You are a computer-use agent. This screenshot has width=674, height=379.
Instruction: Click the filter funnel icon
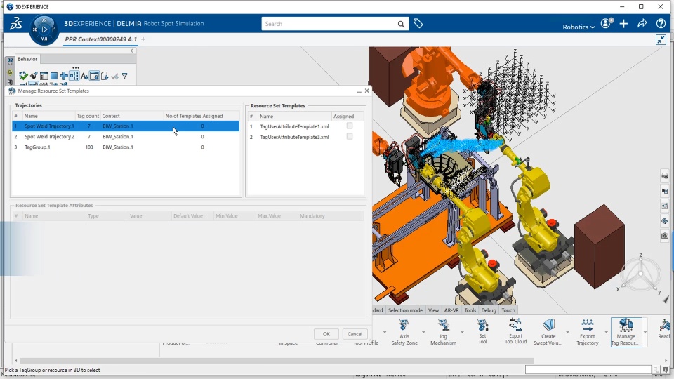pos(125,76)
